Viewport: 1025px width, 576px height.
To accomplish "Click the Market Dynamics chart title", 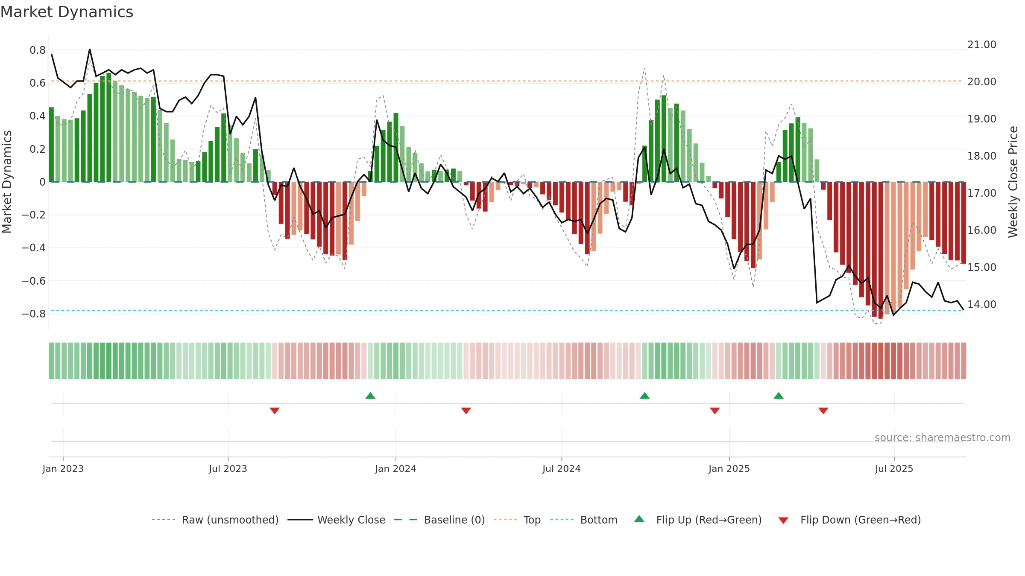I will (x=67, y=12).
